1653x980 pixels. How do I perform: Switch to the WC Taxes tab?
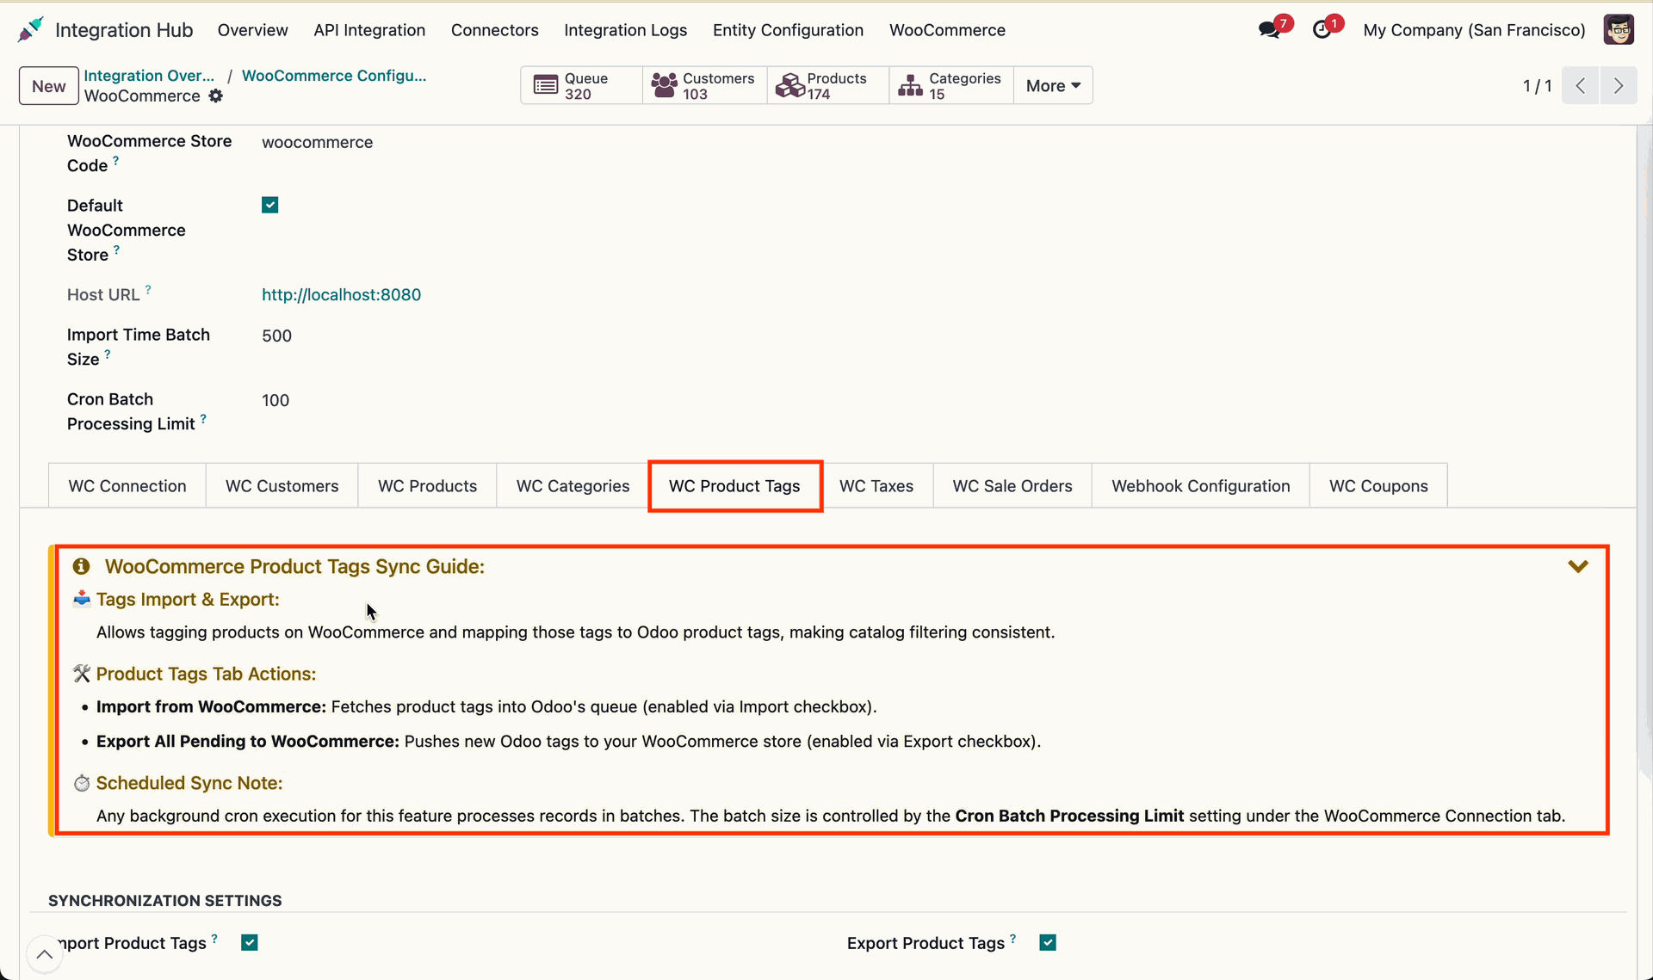click(876, 486)
